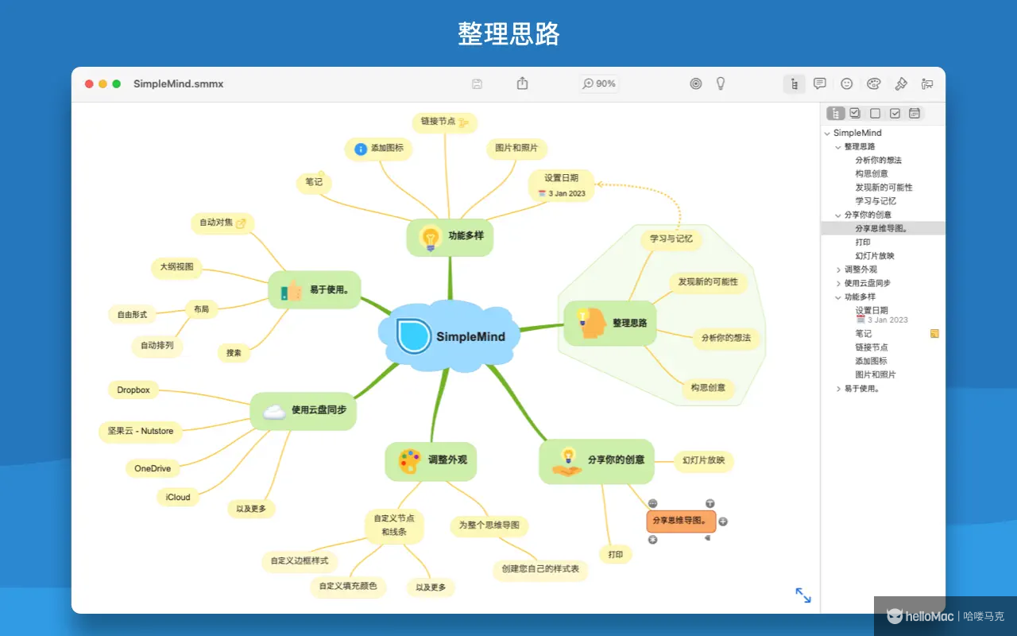Open the 90% zoom control
The image size is (1017, 636).
pos(599,83)
